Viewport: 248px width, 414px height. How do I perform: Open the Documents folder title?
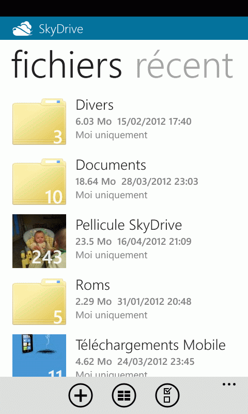pos(111,165)
